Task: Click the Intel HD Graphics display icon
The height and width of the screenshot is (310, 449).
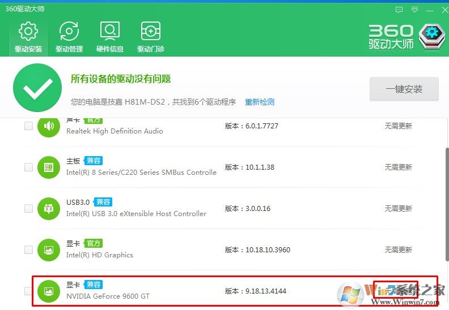Action: click(x=49, y=250)
